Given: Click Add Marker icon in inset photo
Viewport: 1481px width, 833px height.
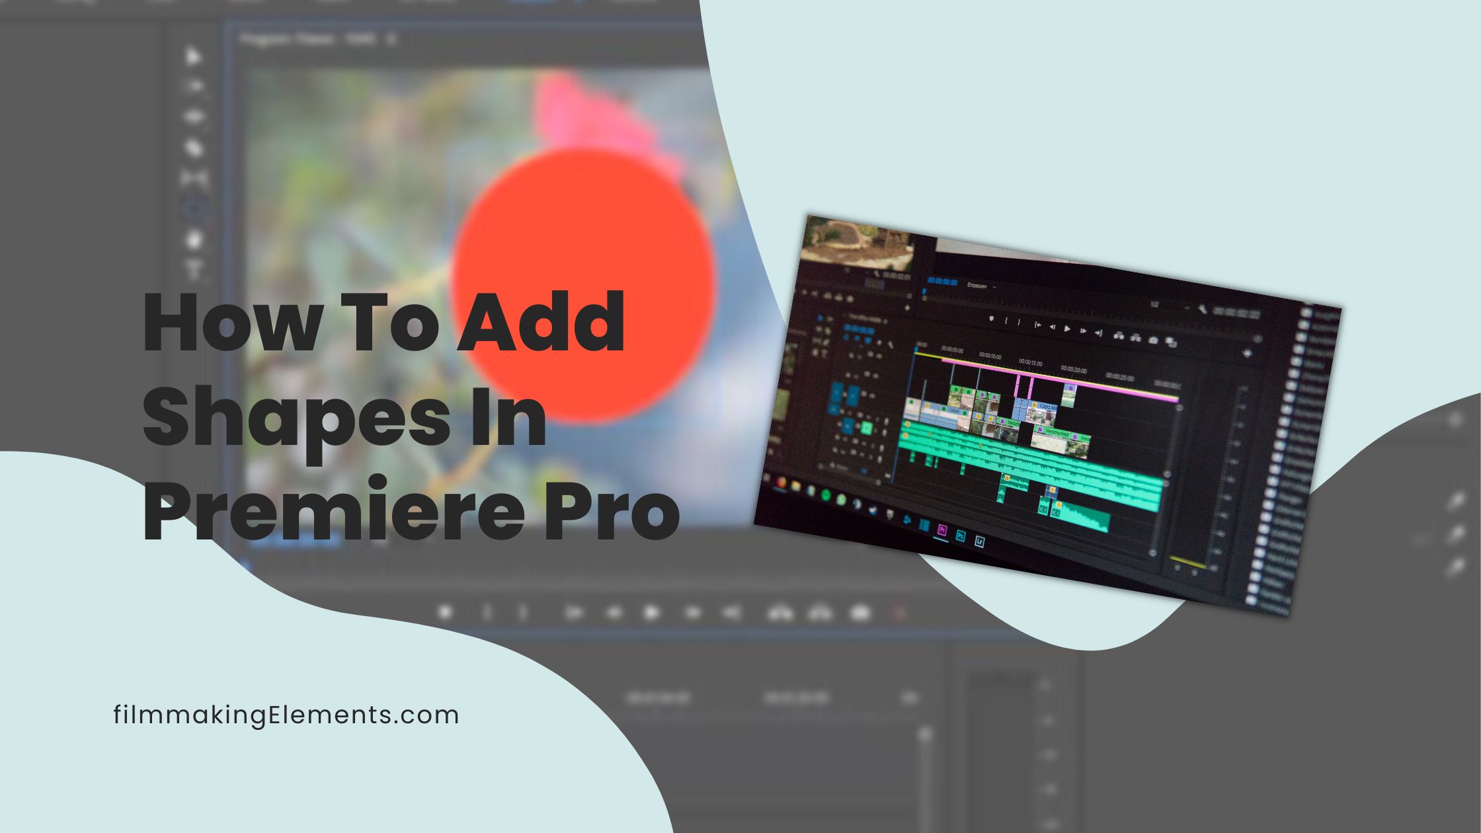Looking at the screenshot, I should (x=991, y=319).
